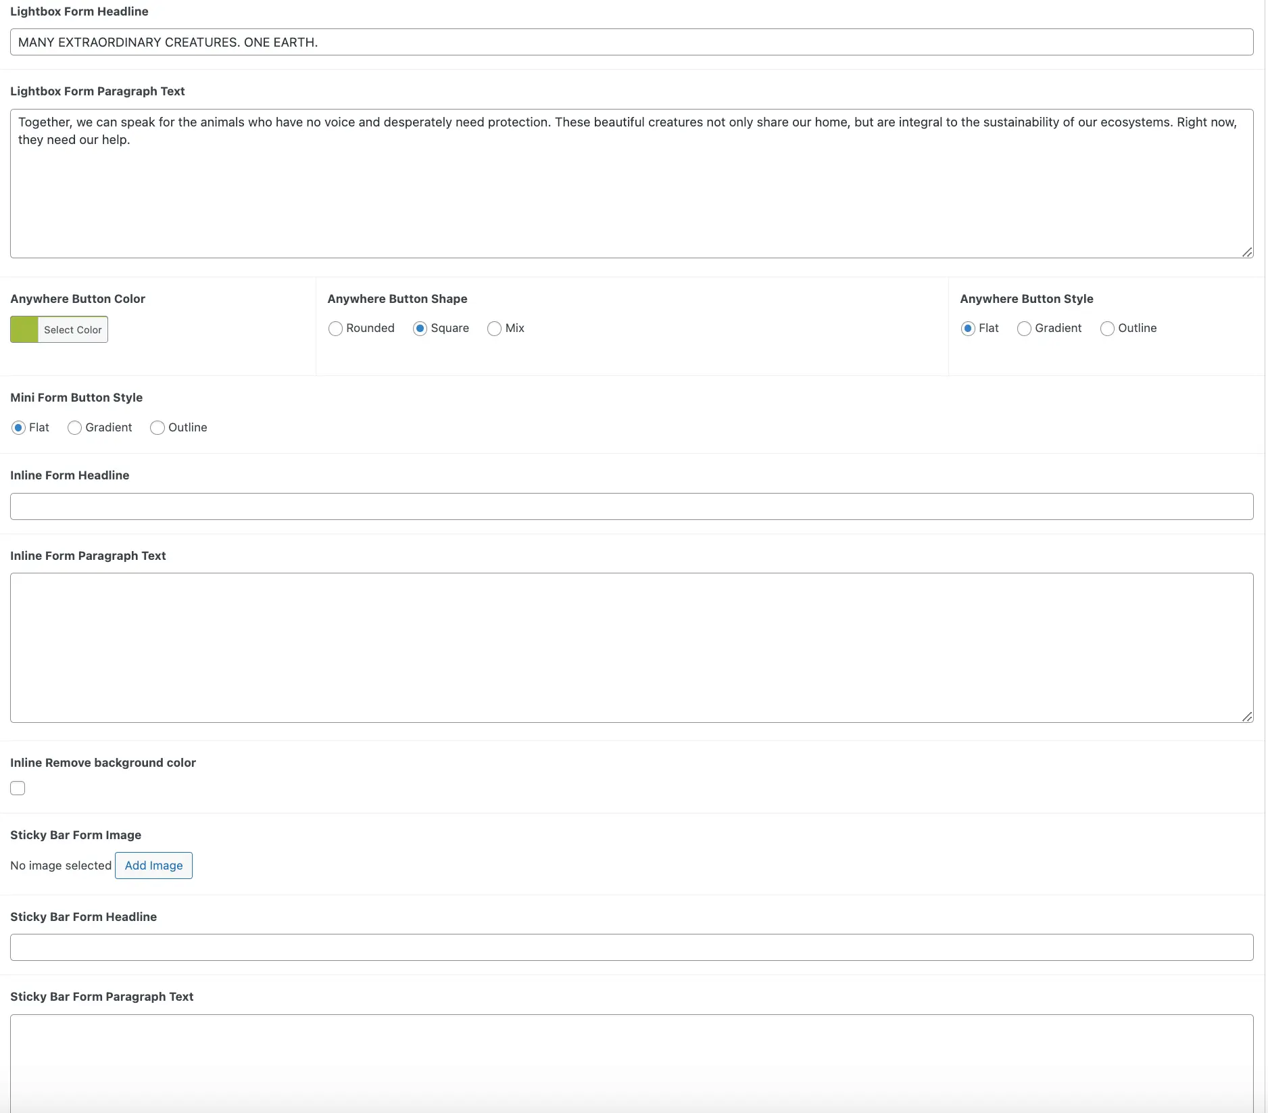This screenshot has width=1268, height=1113.
Task: Pick Outline for Mini Form Button Style
Action: click(157, 428)
